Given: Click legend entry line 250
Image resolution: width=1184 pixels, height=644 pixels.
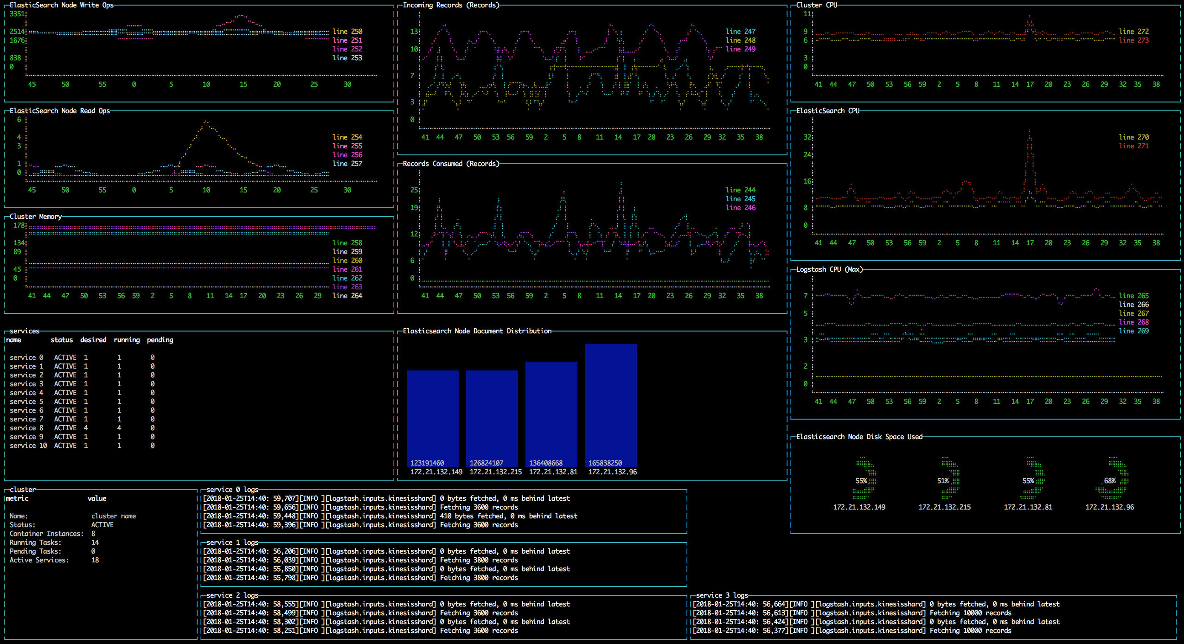Looking at the screenshot, I should pos(347,32).
